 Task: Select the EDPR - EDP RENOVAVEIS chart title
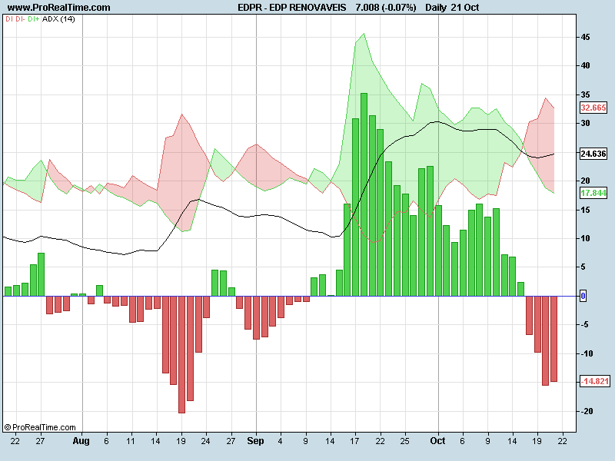[x=292, y=8]
